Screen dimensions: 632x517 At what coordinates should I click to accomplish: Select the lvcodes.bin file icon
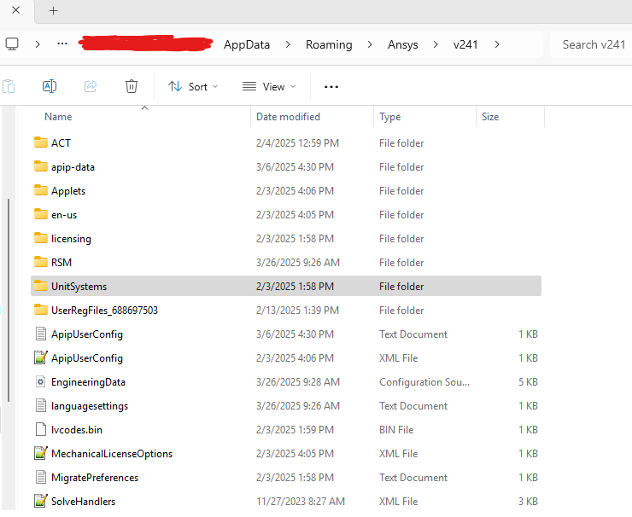click(x=40, y=430)
